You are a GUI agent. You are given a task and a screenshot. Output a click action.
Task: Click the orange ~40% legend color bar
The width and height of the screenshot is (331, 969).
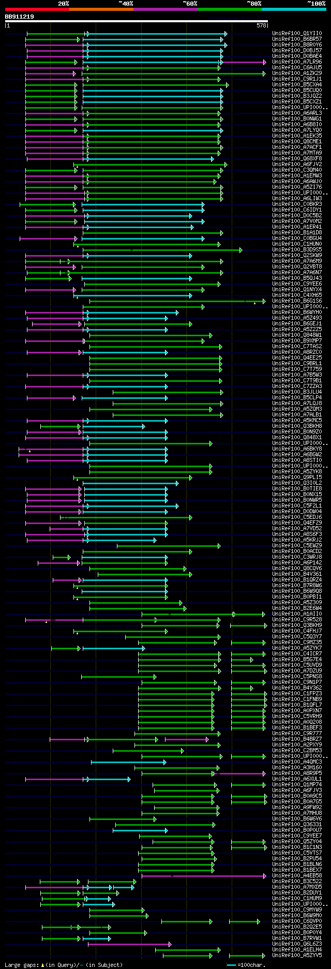(101, 9)
